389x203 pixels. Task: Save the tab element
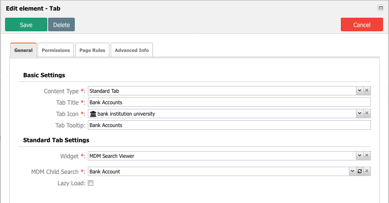pyautogui.click(x=26, y=24)
